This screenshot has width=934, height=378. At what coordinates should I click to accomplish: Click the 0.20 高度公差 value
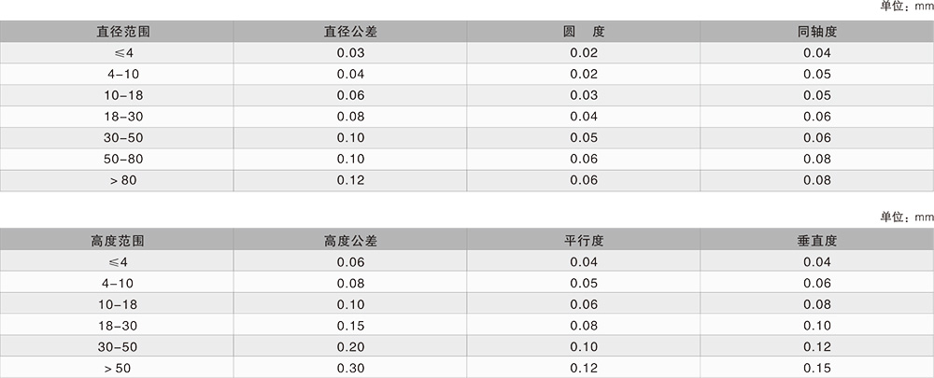pyautogui.click(x=350, y=346)
